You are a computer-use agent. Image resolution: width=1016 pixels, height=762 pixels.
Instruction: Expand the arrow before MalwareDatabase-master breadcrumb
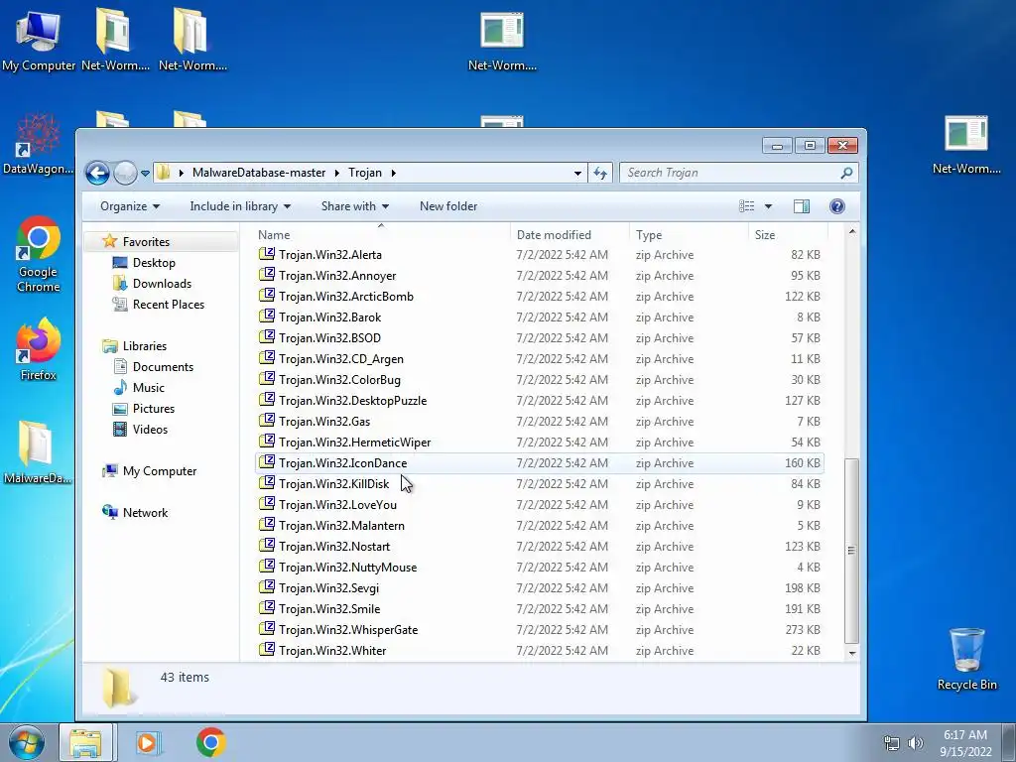pos(181,173)
